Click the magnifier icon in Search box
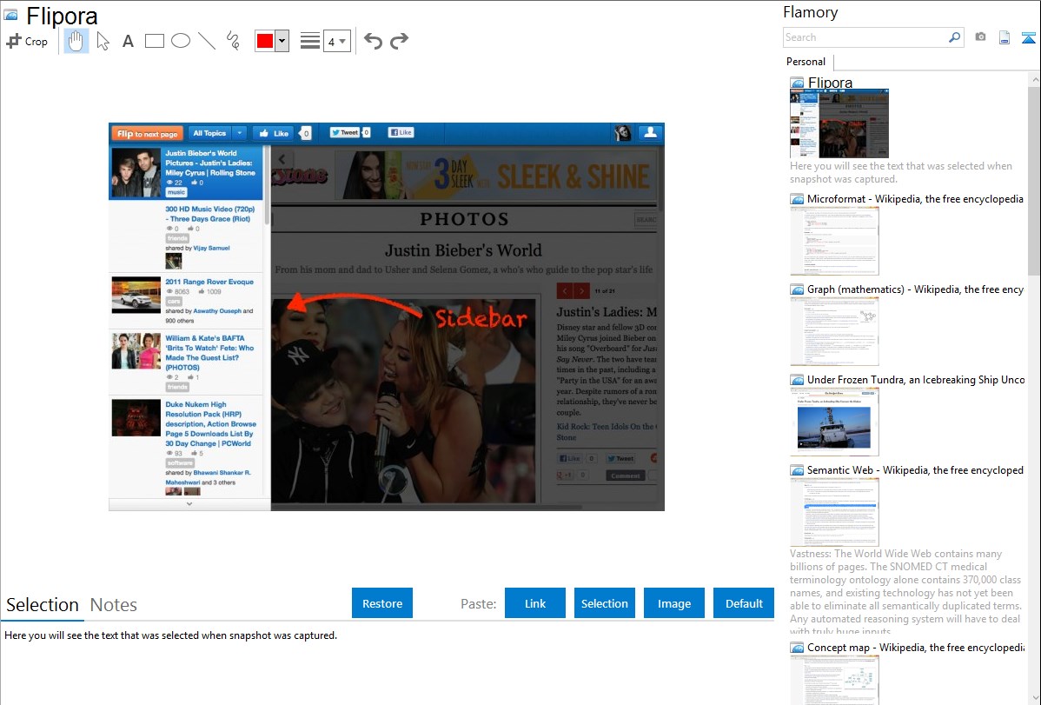This screenshot has width=1041, height=705. pyautogui.click(x=954, y=37)
